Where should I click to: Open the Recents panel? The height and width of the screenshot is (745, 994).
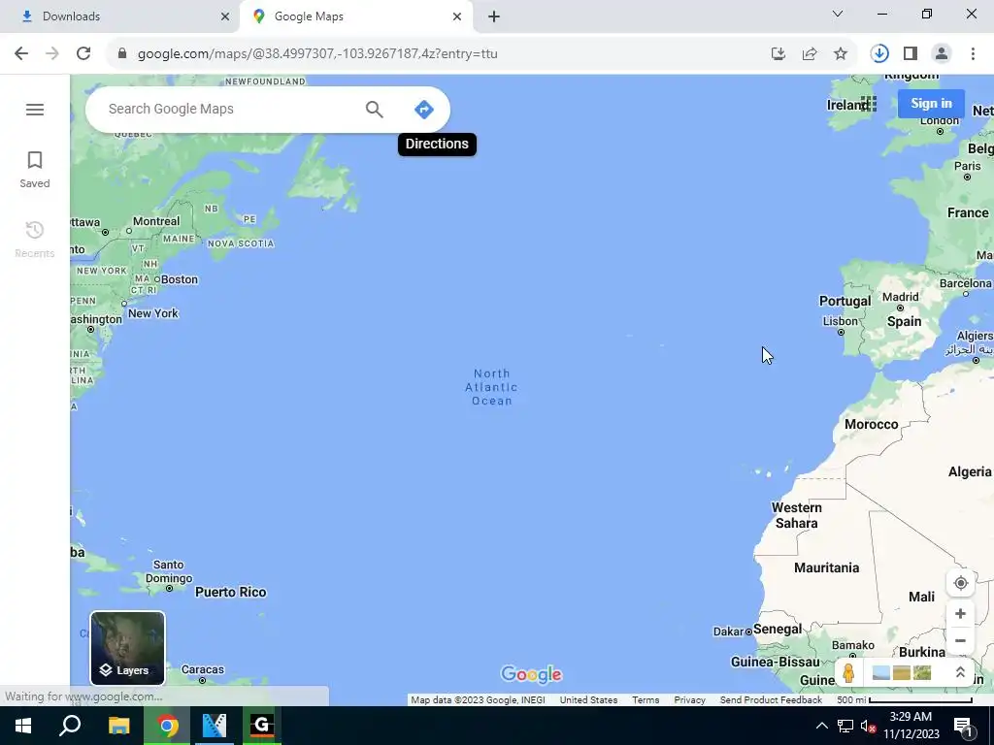click(35, 240)
